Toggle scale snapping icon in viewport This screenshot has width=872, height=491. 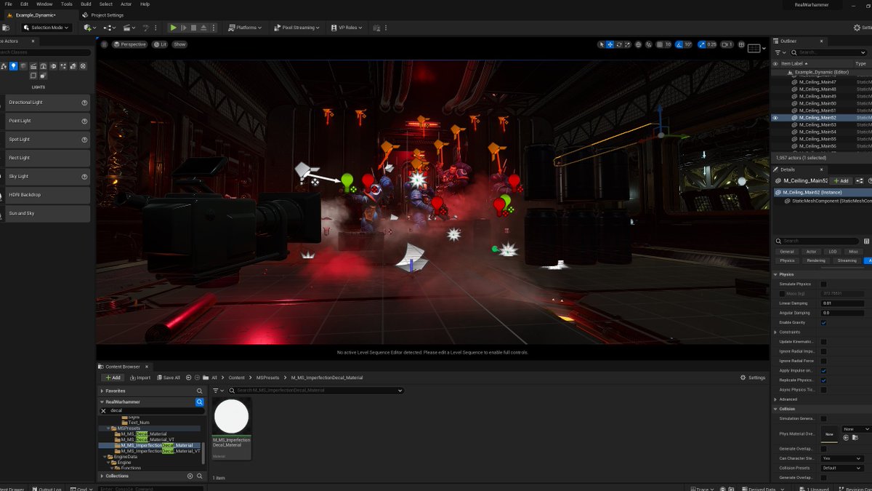702,44
